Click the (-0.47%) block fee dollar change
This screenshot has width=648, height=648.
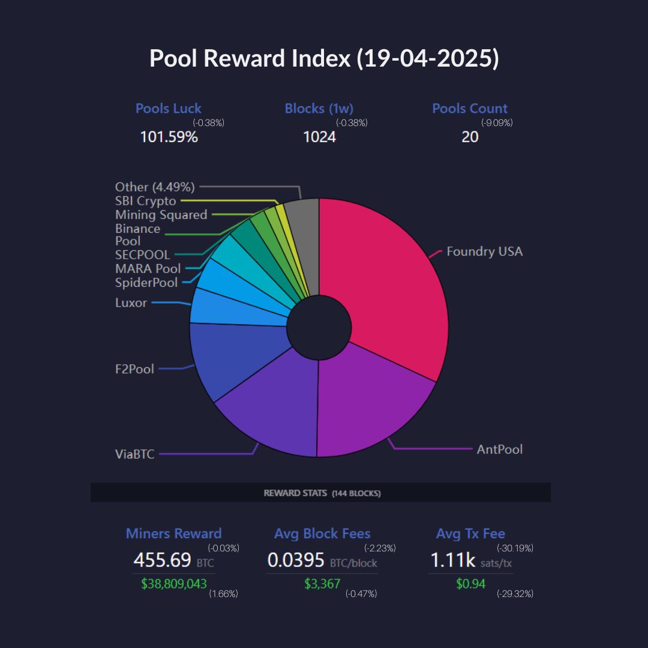point(361,594)
